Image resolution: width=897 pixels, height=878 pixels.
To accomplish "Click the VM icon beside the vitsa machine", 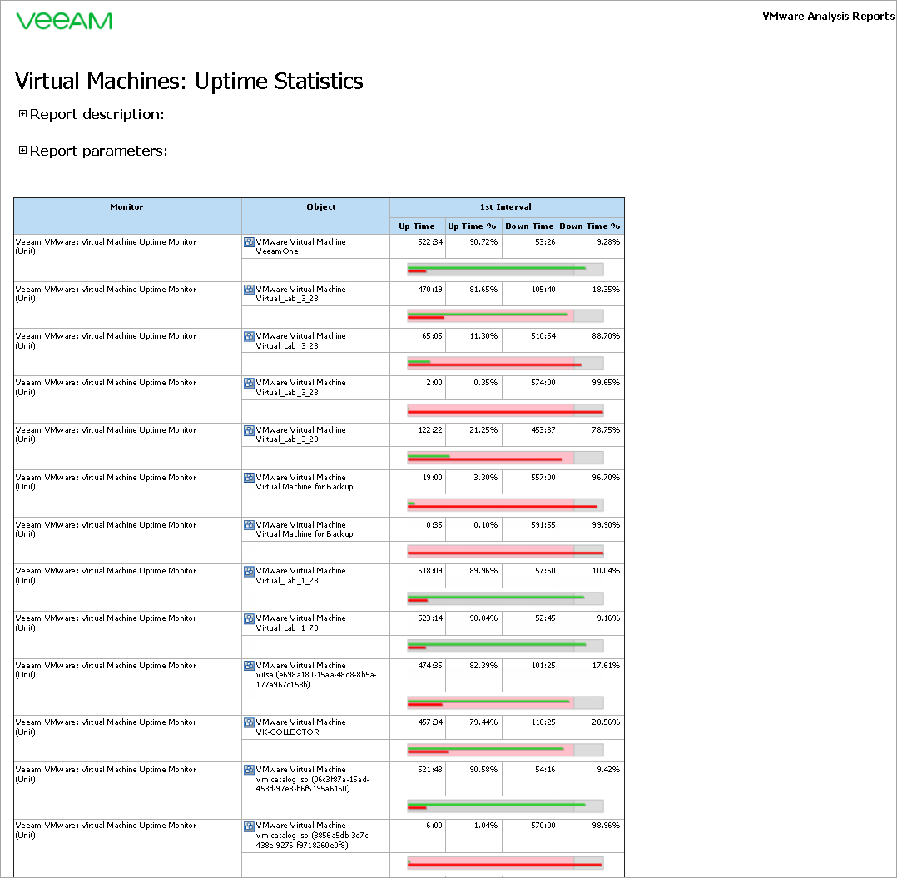I will click(x=249, y=666).
